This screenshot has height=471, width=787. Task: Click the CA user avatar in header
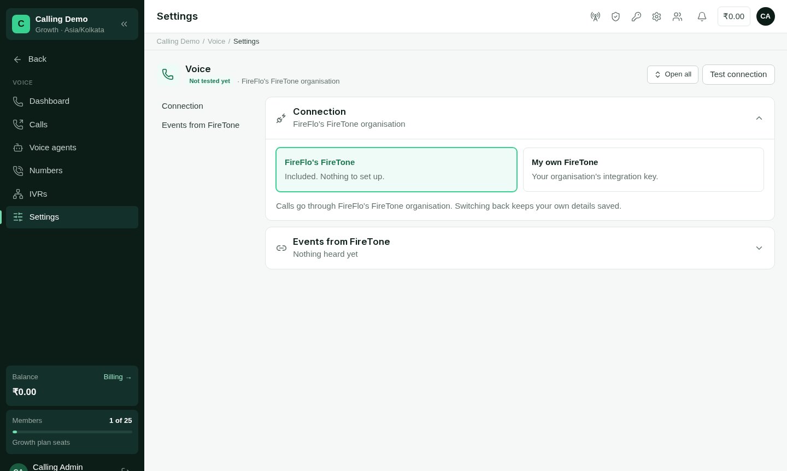[765, 16]
